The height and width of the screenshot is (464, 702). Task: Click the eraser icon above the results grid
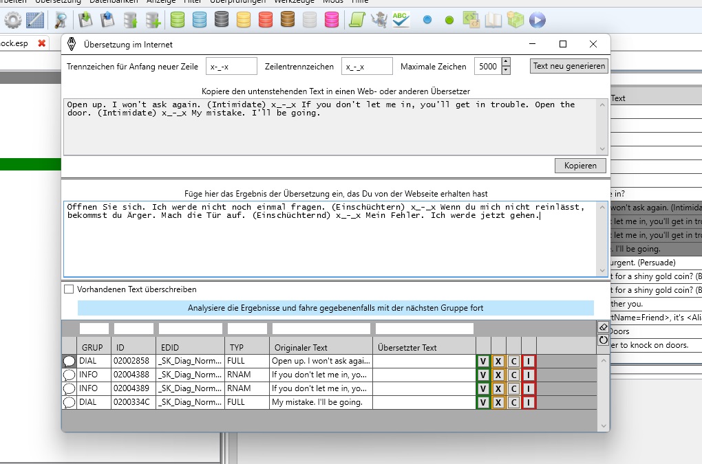coord(604,327)
